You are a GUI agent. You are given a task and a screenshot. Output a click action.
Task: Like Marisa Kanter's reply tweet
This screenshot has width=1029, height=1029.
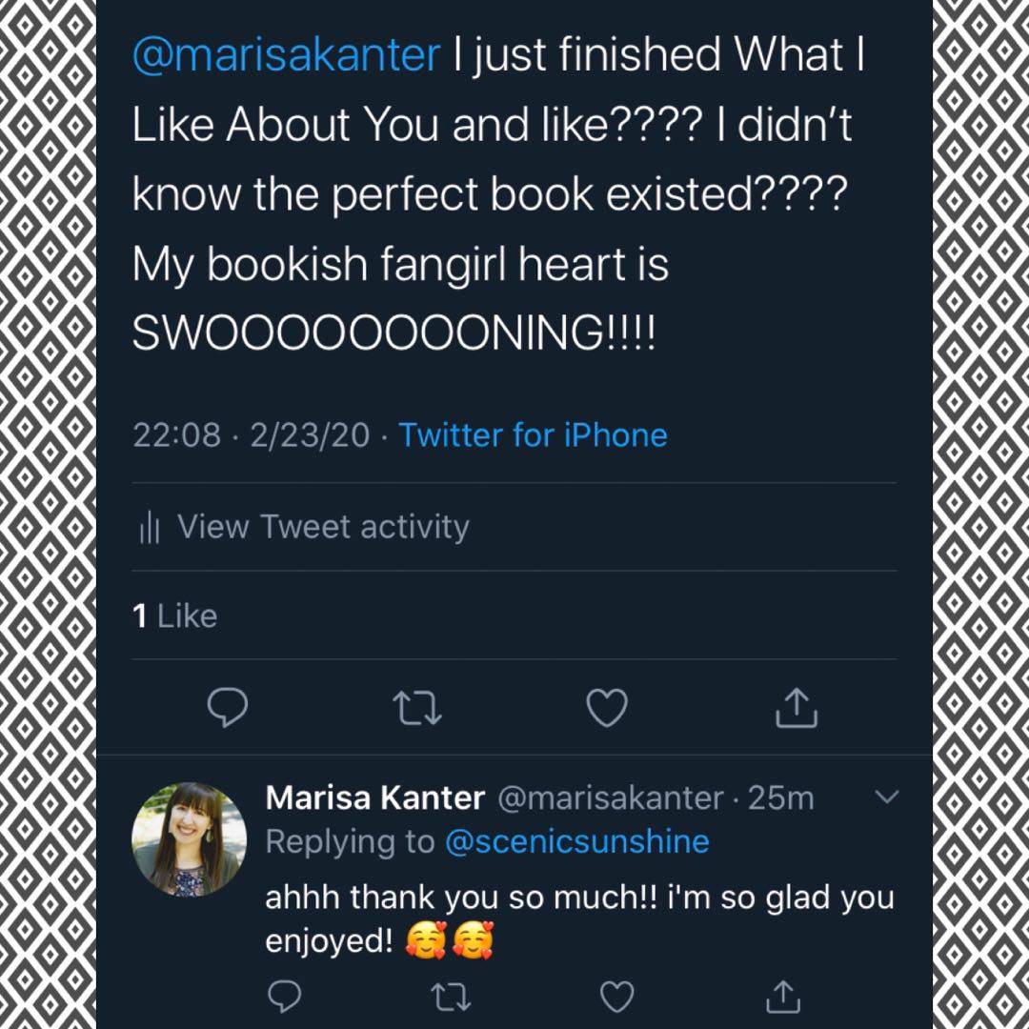click(615, 997)
